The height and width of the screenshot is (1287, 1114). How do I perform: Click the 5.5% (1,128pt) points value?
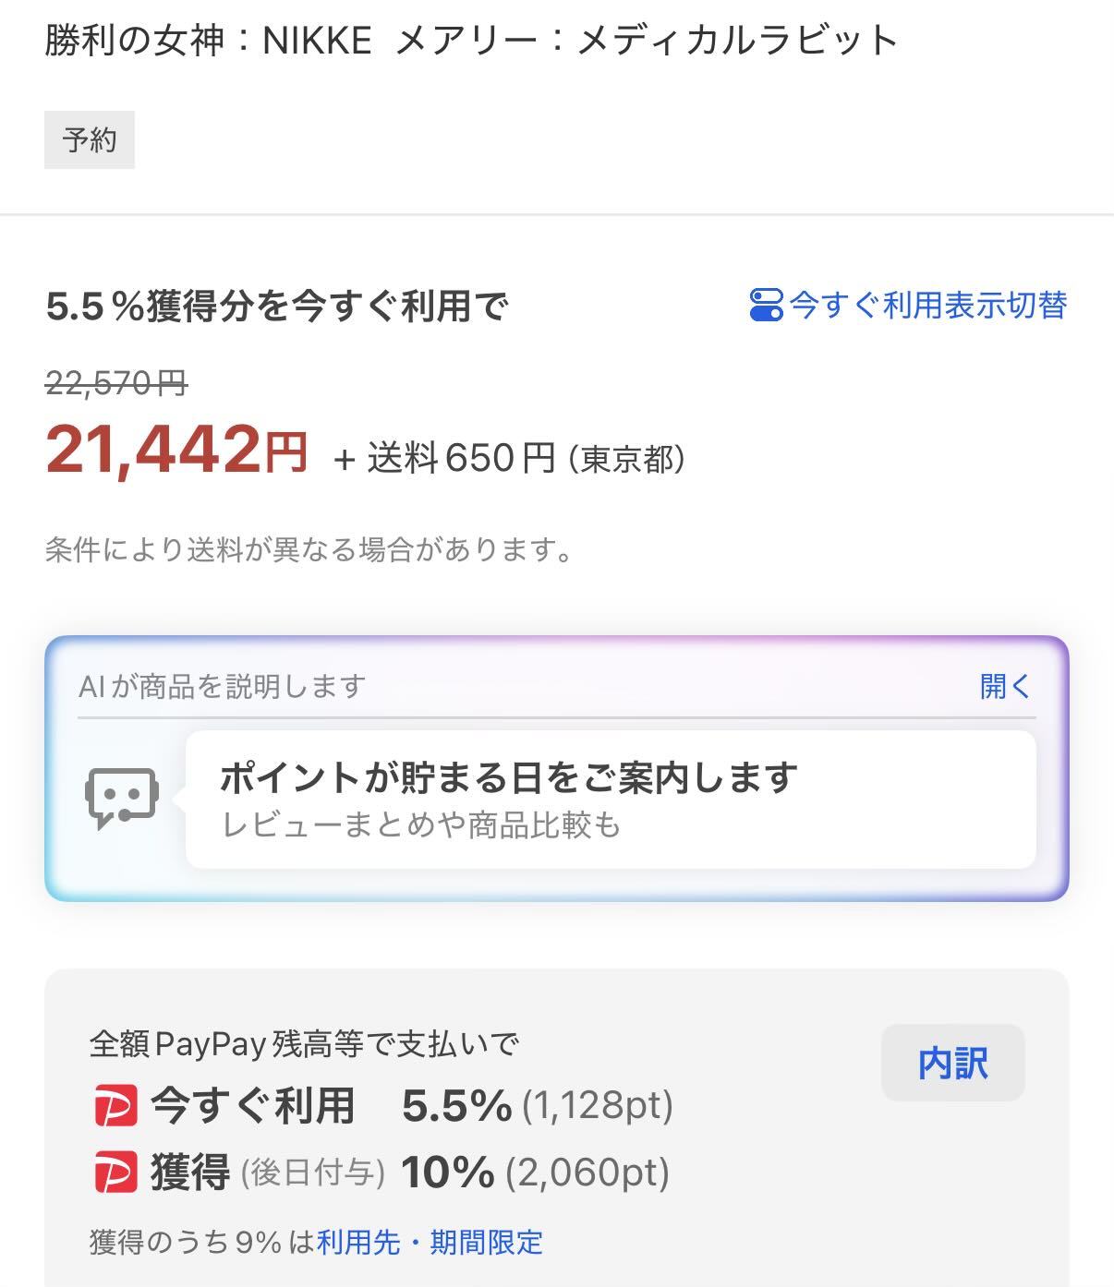pos(537,1106)
